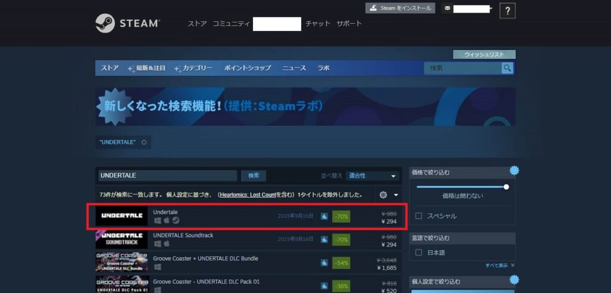Click the 価格は問わない label
611x293 pixels.
click(462, 196)
